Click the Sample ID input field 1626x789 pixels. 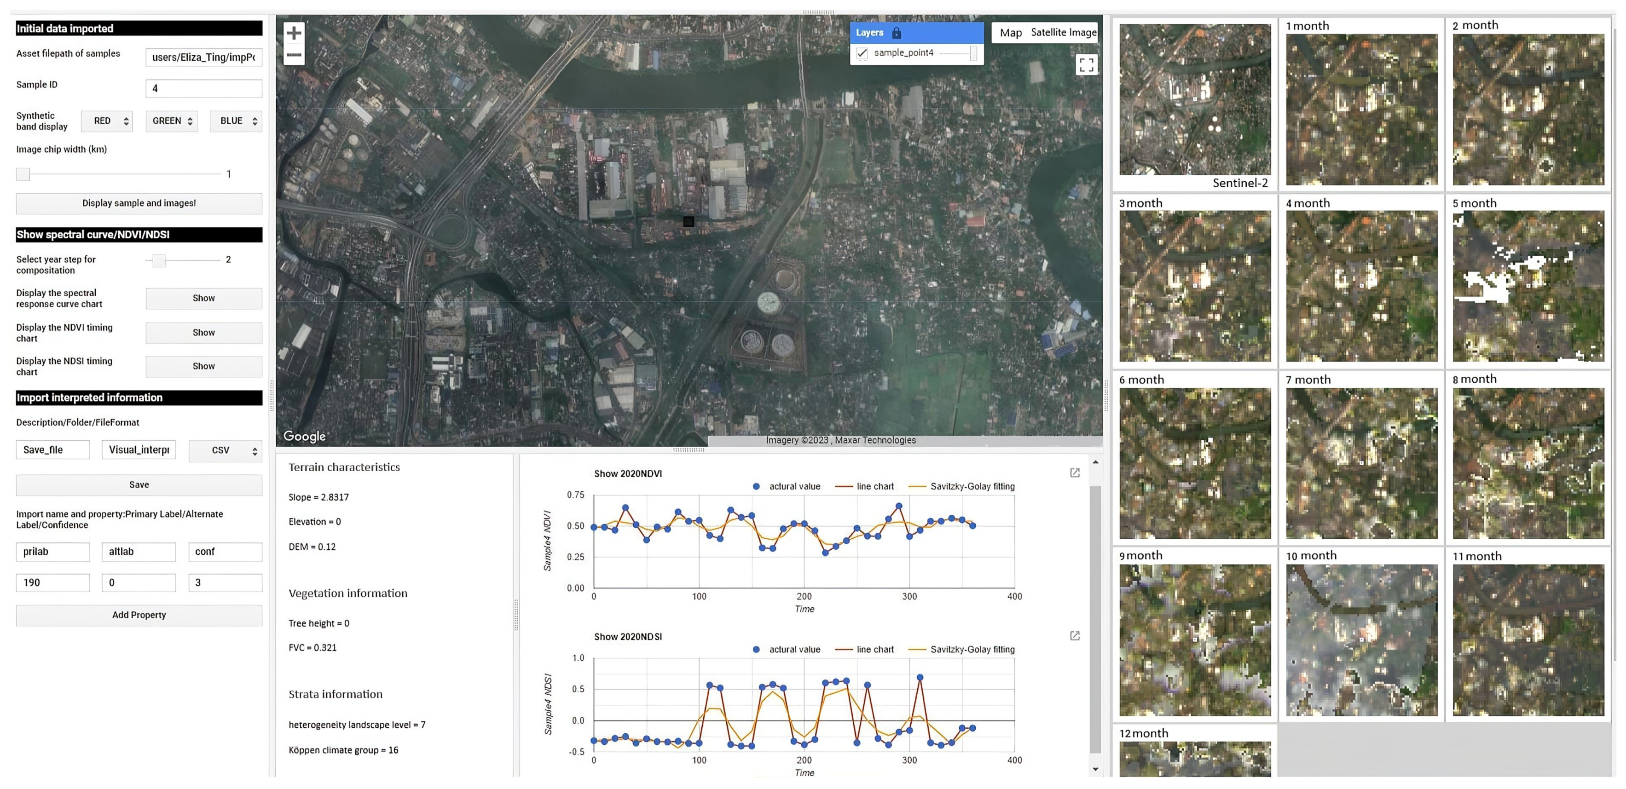coord(203,88)
